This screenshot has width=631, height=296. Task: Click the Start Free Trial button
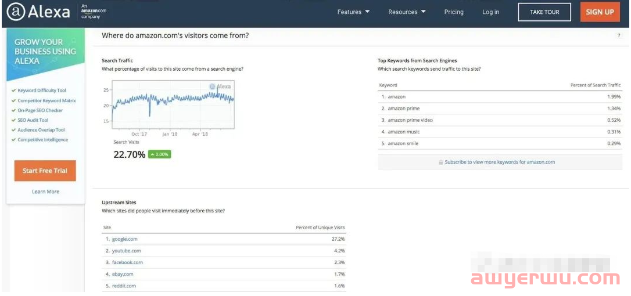point(45,171)
